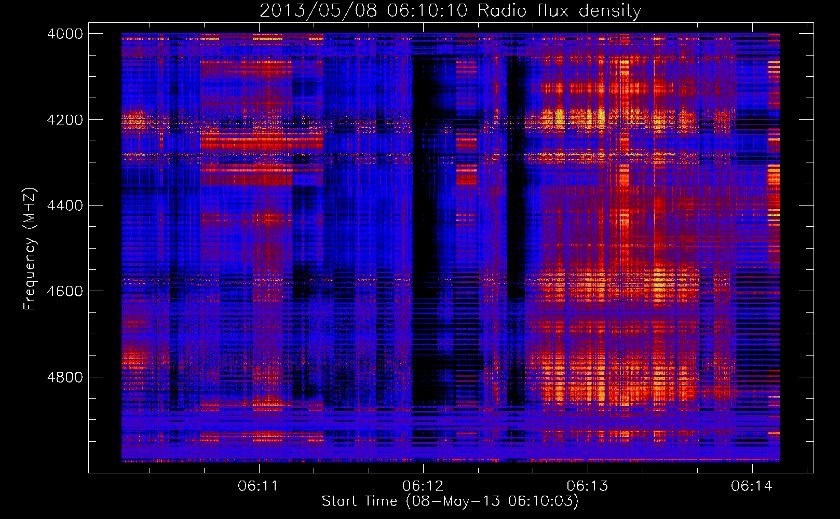This screenshot has width=840, height=519.
Task: Click the 4400 frequency tick label
Action: point(65,206)
